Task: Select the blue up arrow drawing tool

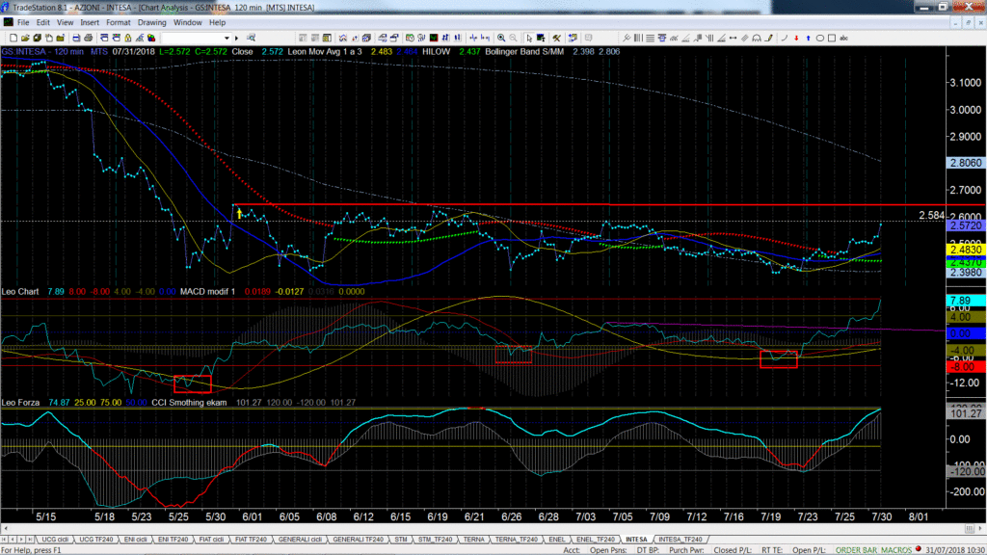Action: click(x=809, y=39)
